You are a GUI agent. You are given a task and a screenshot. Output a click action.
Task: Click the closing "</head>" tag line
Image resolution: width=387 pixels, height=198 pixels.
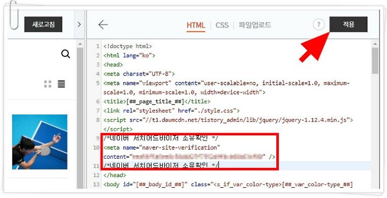pyautogui.click(x=114, y=175)
